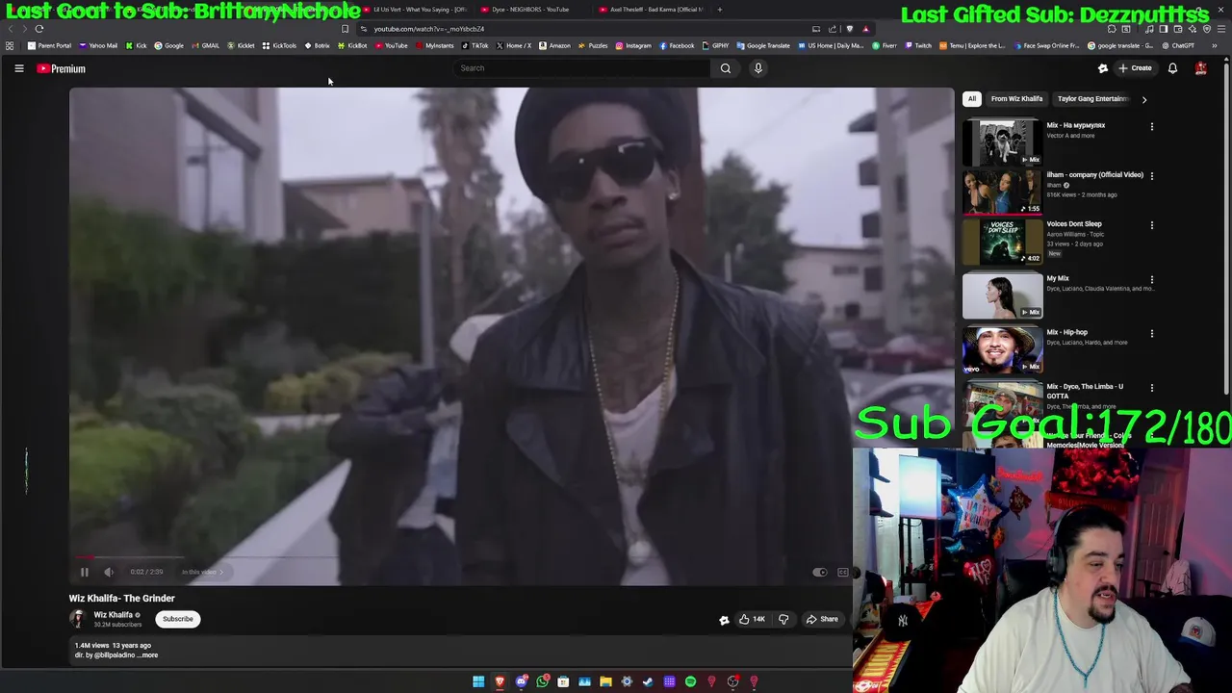
Task: Go to YouTube Premium home logo
Action: pos(62,68)
